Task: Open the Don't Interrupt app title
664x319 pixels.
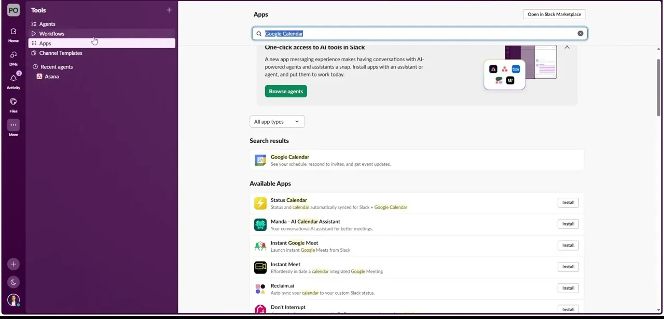Action: 288,307
